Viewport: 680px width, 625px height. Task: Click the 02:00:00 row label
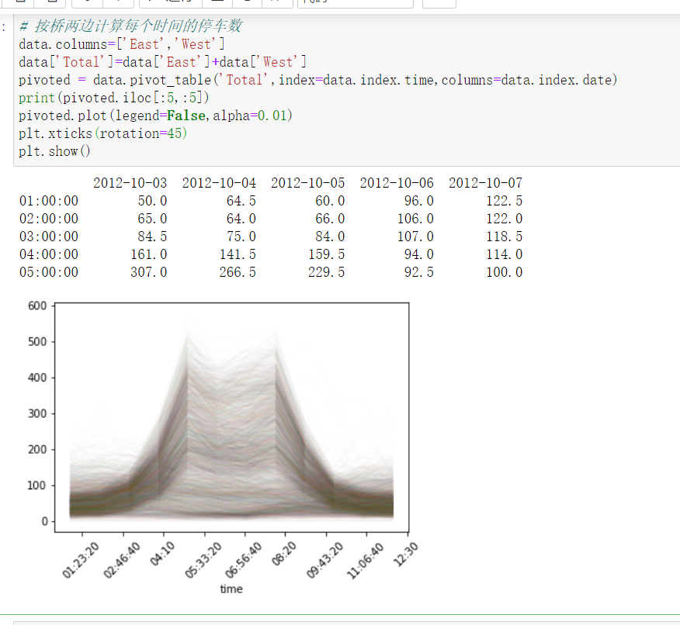49,219
